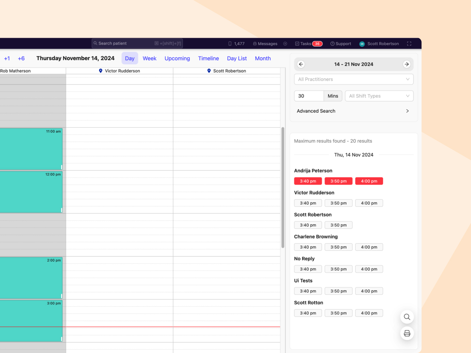The height and width of the screenshot is (353, 471).
Task: Click the search magnifier icon in patient search
Action: [95, 43]
